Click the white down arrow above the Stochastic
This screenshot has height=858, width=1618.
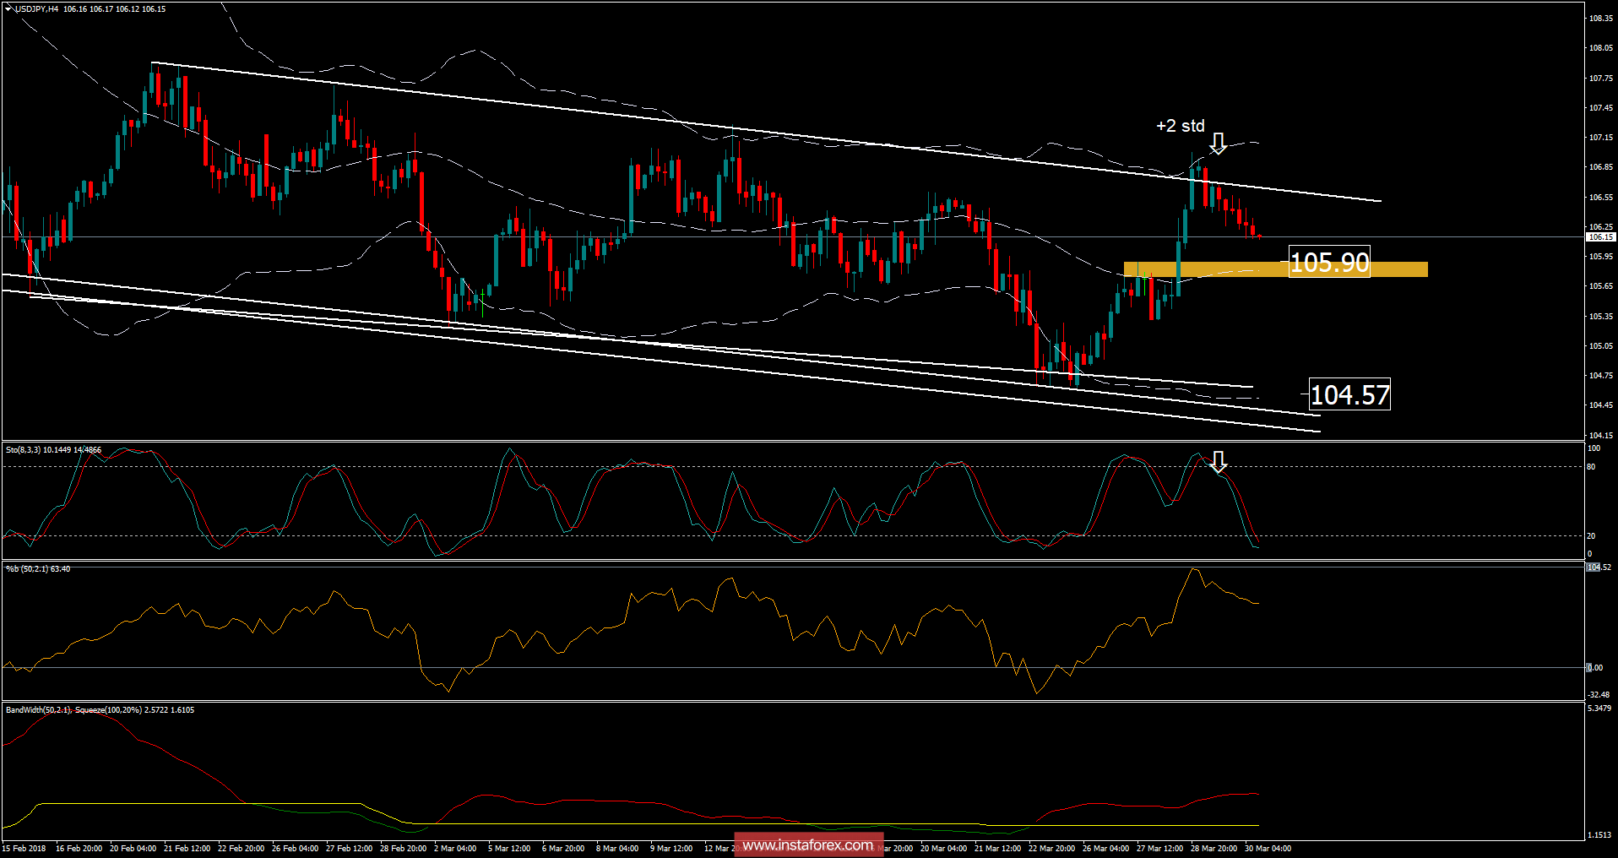[1219, 463]
